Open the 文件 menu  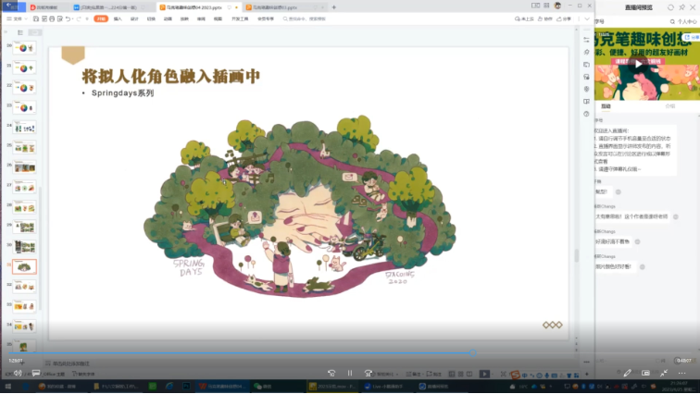(15, 18)
